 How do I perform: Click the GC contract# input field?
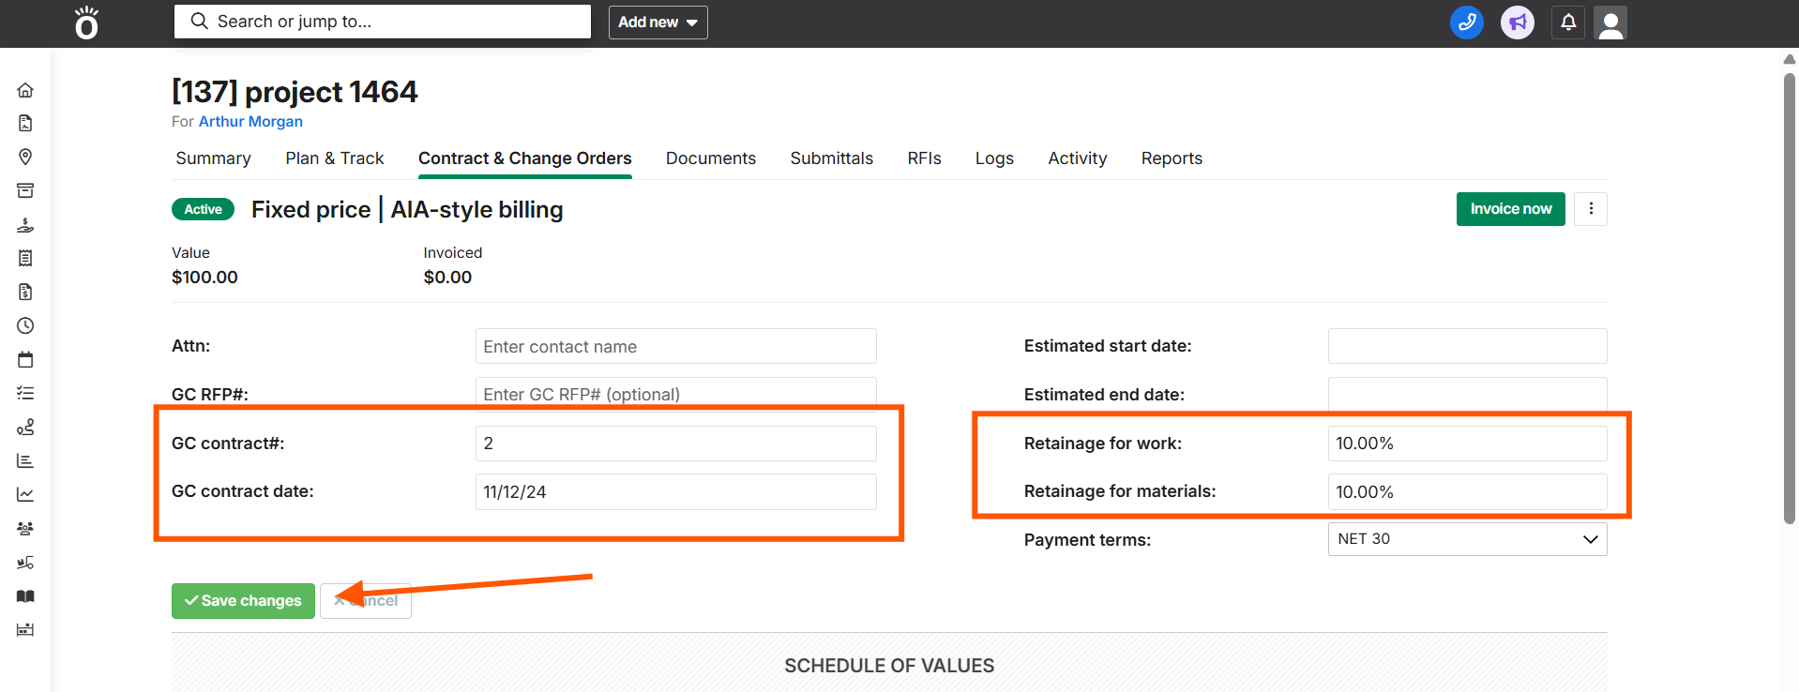point(675,444)
